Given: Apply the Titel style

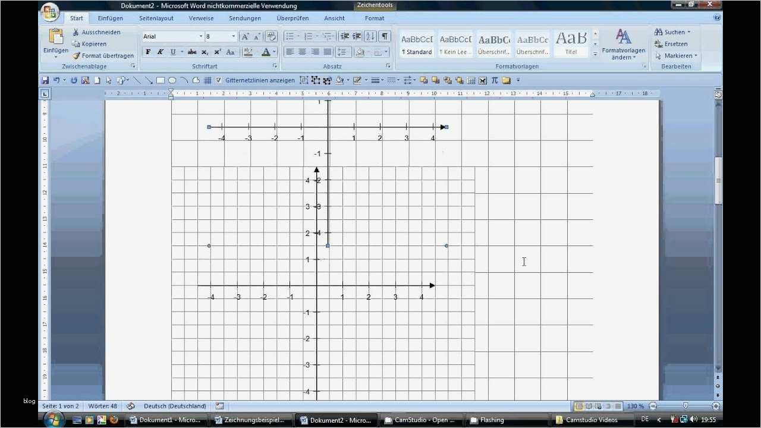Looking at the screenshot, I should [571, 44].
